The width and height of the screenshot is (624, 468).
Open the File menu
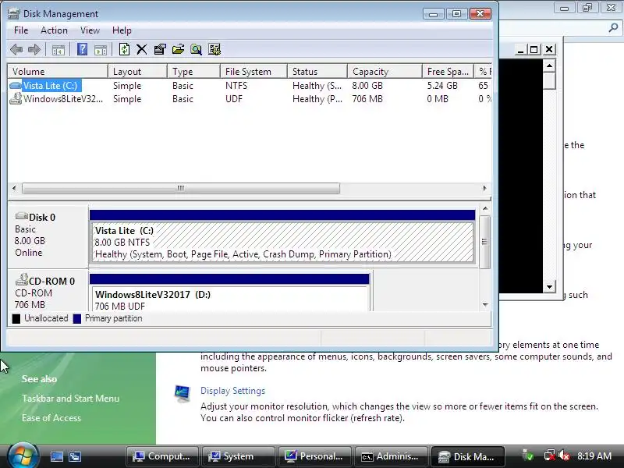21,30
